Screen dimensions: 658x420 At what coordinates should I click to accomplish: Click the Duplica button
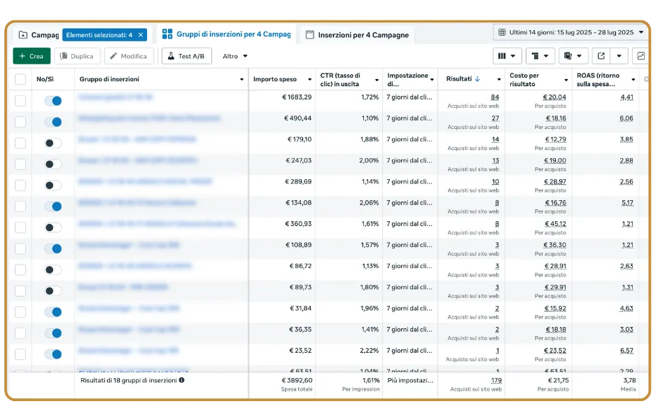(x=77, y=56)
